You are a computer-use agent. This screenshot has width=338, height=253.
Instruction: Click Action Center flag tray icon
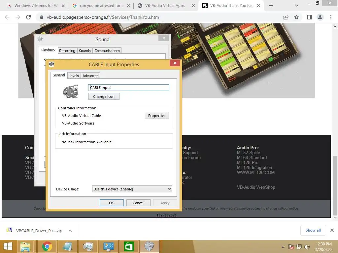pos(291,247)
